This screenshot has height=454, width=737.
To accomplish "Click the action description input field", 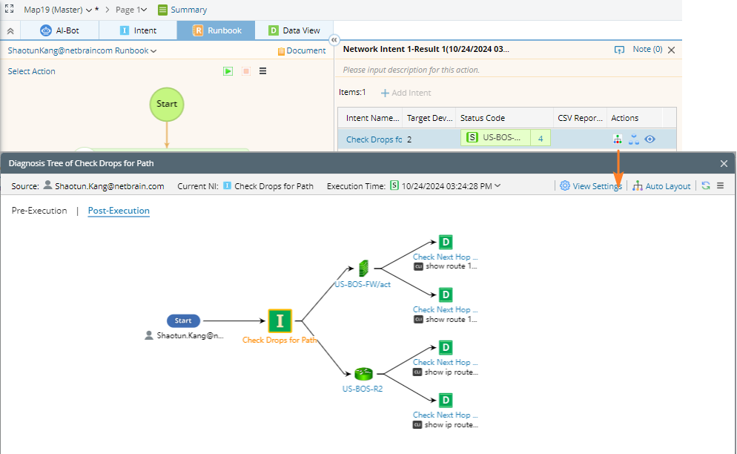I will (508, 70).
